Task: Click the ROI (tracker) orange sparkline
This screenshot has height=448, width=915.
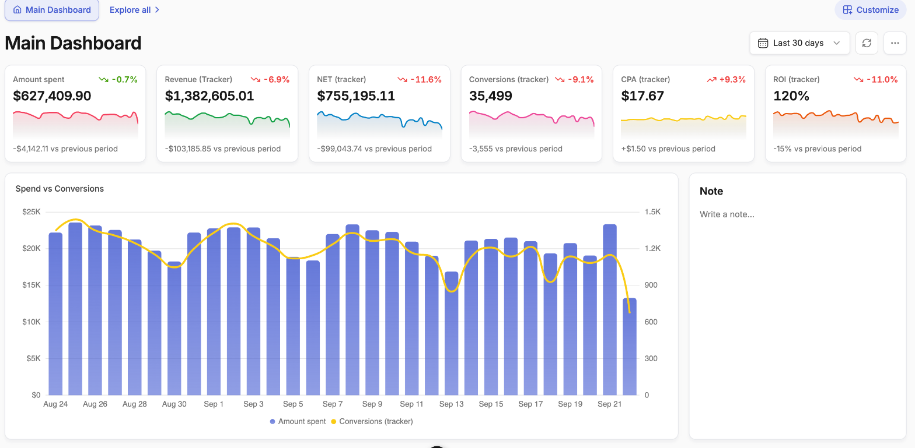Action: 836,124
